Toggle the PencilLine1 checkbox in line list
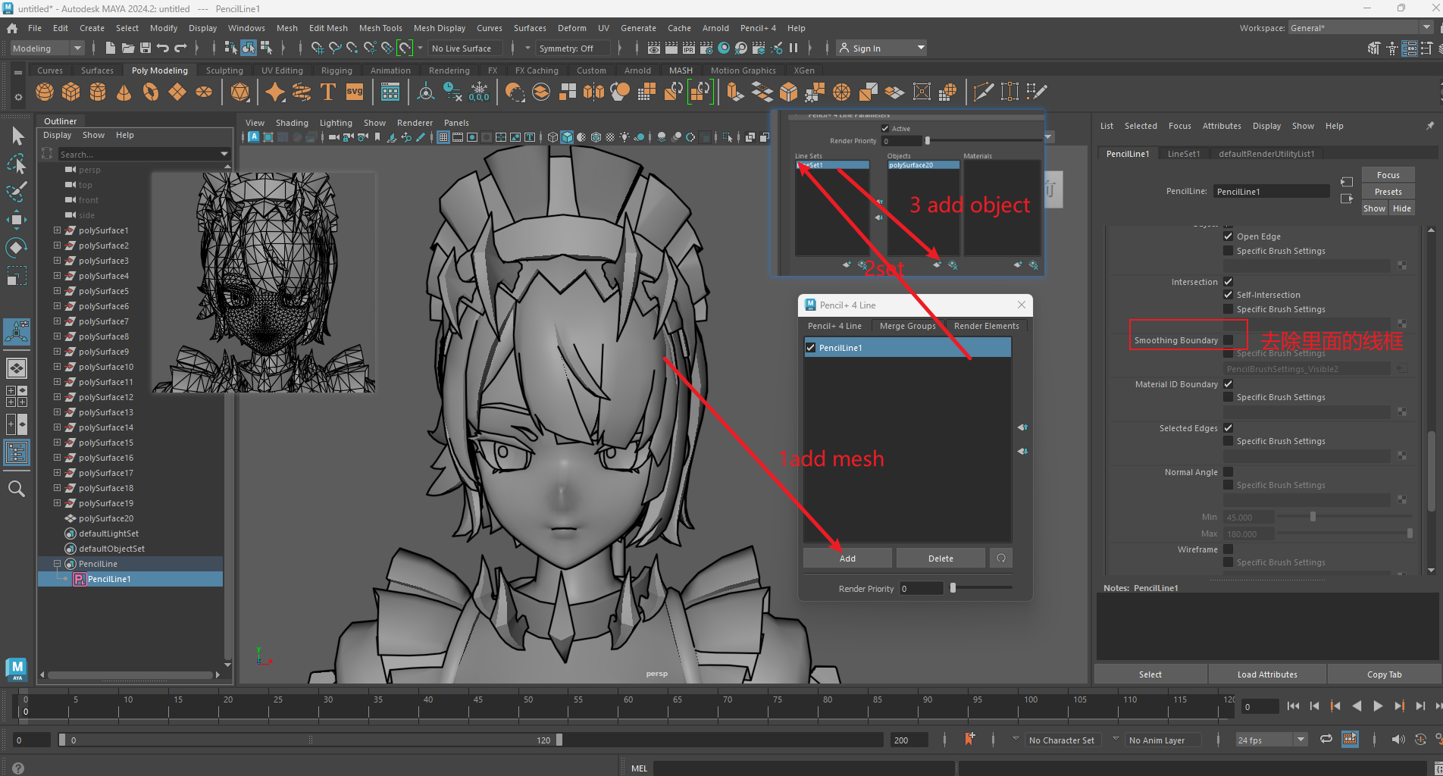 (x=811, y=348)
